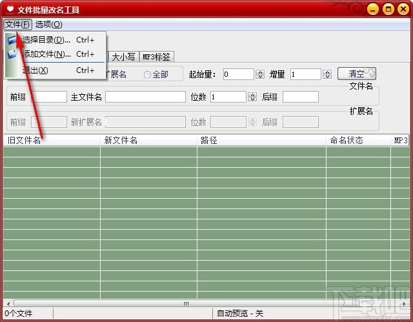Switch to the MP3标签 tab
This screenshot has width=413, height=322.
[156, 57]
